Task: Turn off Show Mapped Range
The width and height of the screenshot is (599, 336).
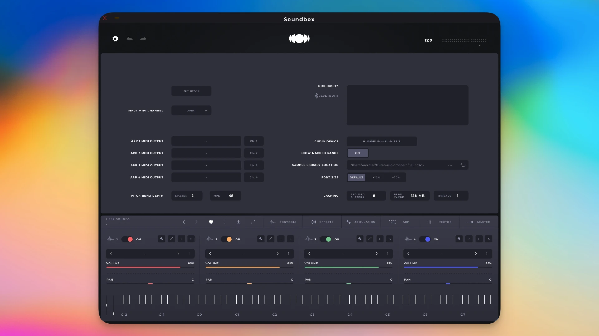Action: [x=358, y=153]
